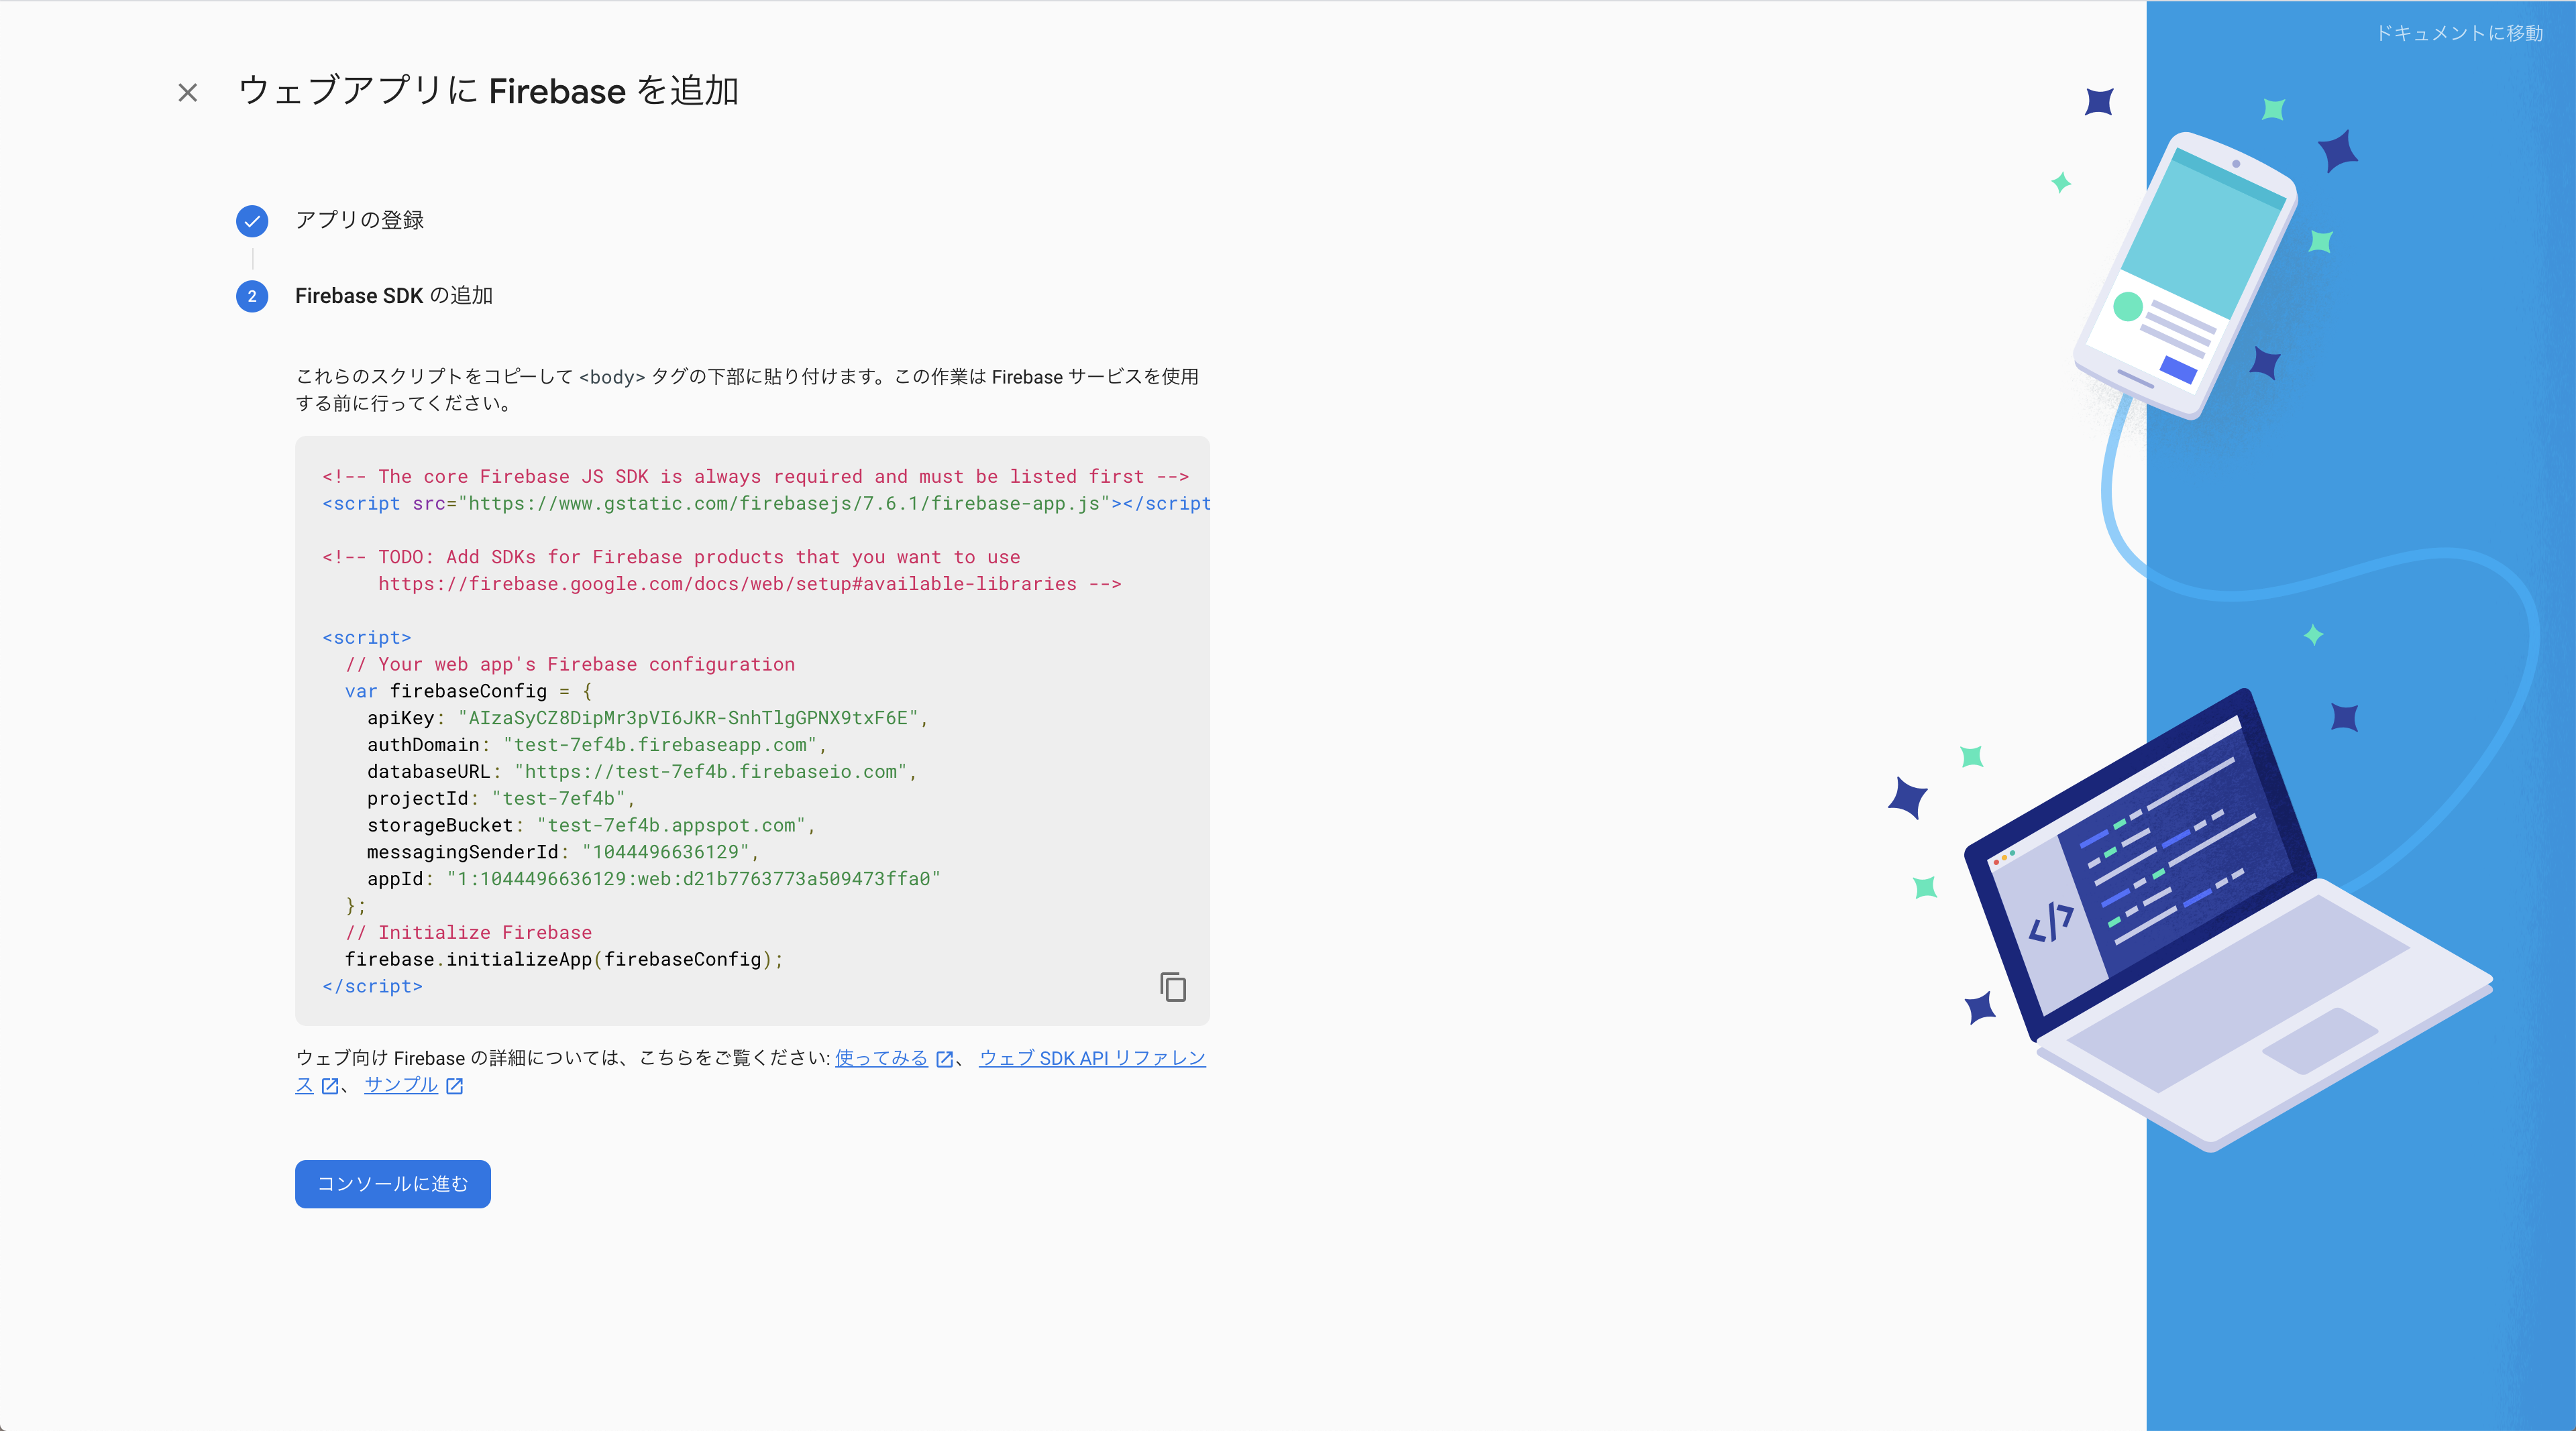Click the 'コンソールに進む' button
This screenshot has height=1431, width=2576.
392,1184
